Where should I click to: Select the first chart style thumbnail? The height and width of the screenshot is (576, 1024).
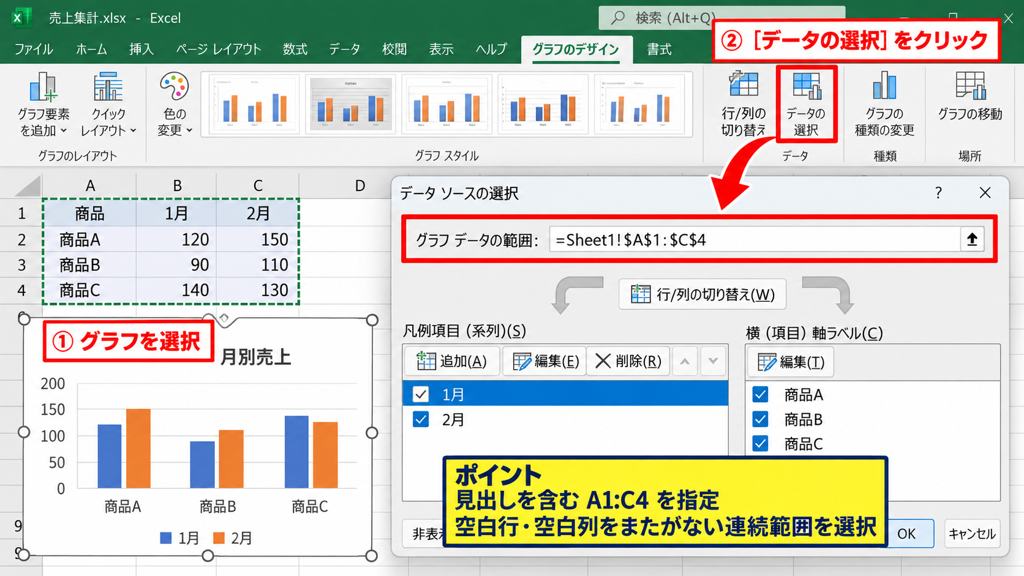254,103
